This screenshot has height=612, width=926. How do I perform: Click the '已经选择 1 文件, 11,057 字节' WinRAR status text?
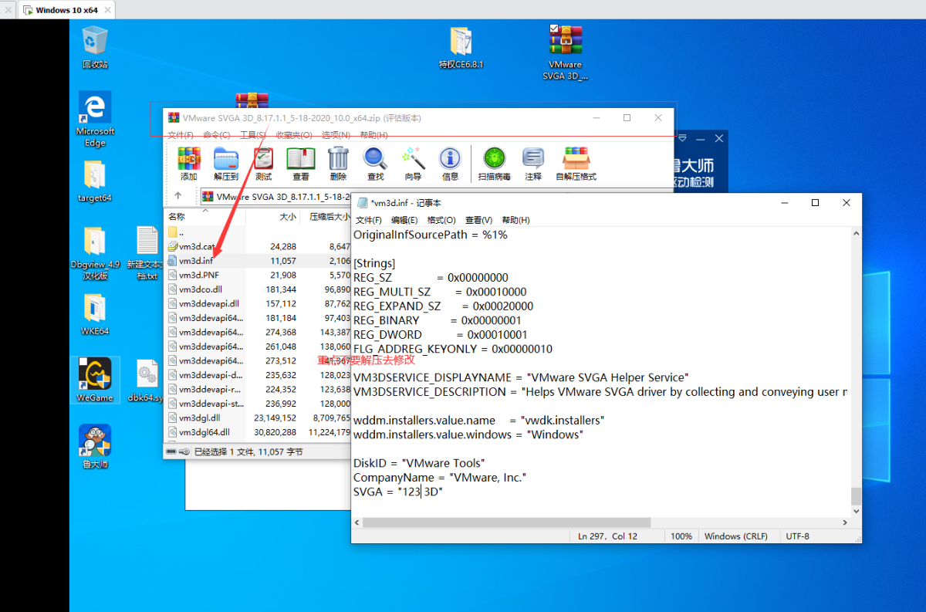click(x=248, y=451)
